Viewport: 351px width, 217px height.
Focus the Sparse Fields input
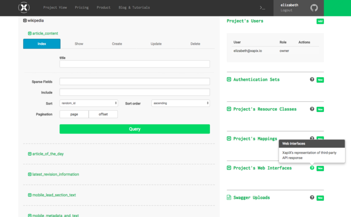point(135,82)
